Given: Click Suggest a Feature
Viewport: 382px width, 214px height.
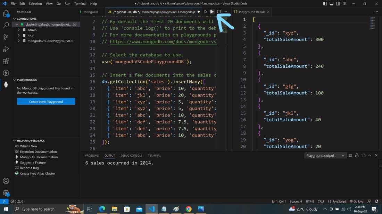Looking at the screenshot, I should click(33, 162).
